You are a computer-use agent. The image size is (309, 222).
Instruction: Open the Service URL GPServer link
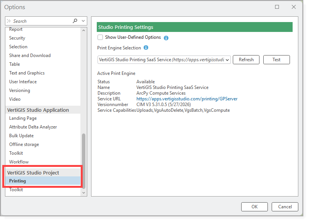pyautogui.click(x=187, y=99)
